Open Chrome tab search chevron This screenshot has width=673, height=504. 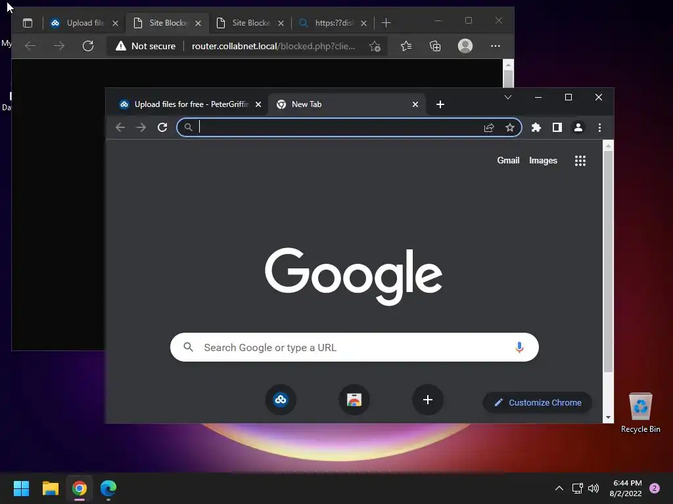tap(508, 97)
